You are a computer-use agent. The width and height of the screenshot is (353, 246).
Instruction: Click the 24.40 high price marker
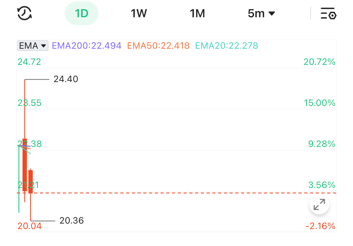tap(66, 79)
